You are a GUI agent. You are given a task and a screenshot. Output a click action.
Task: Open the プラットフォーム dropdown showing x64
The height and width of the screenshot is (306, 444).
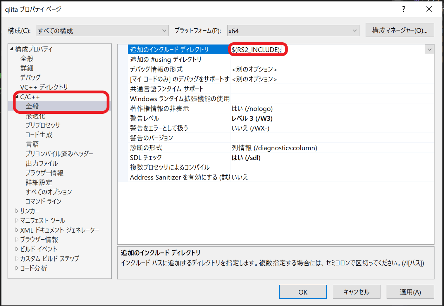click(x=355, y=30)
